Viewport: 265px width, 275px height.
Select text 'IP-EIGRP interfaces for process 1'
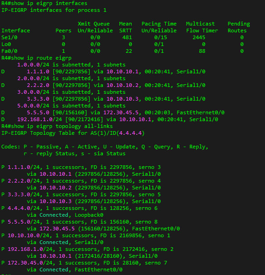[54, 10]
